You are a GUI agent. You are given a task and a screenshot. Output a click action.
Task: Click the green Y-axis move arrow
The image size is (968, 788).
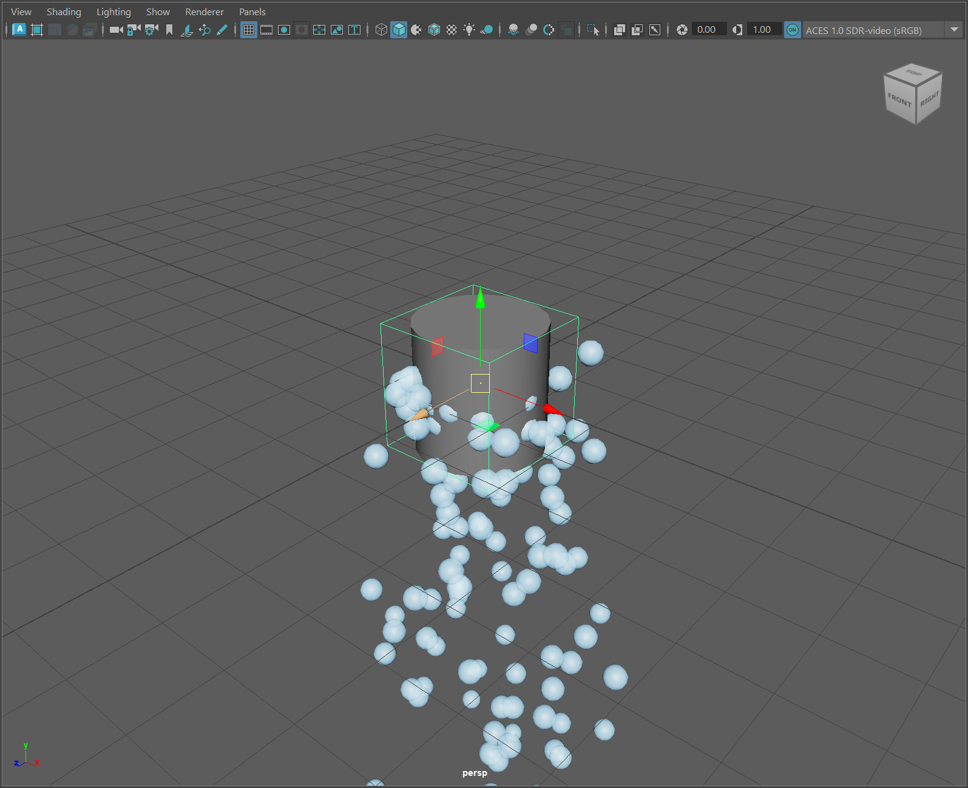(480, 297)
